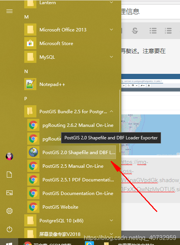
Task: Click the letter M section header
Action: (x=27, y=17)
